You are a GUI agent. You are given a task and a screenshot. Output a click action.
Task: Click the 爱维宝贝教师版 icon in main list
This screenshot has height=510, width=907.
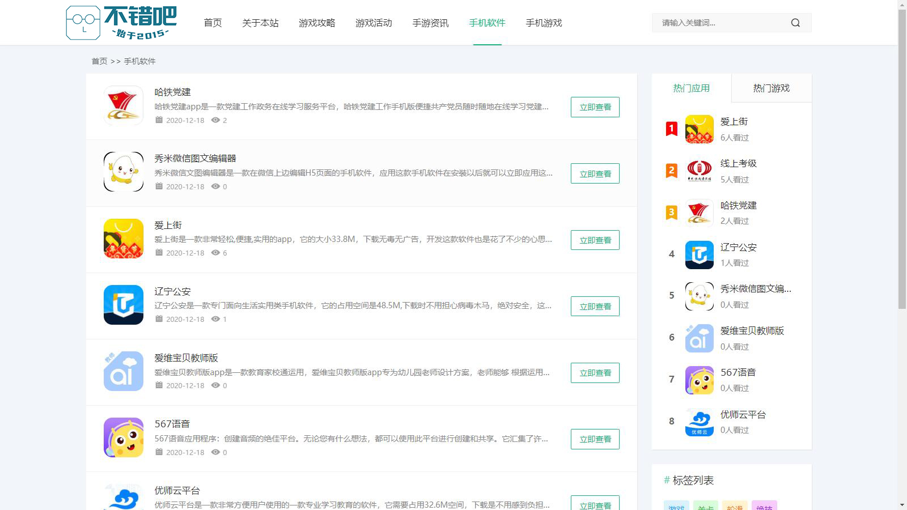[x=124, y=371]
